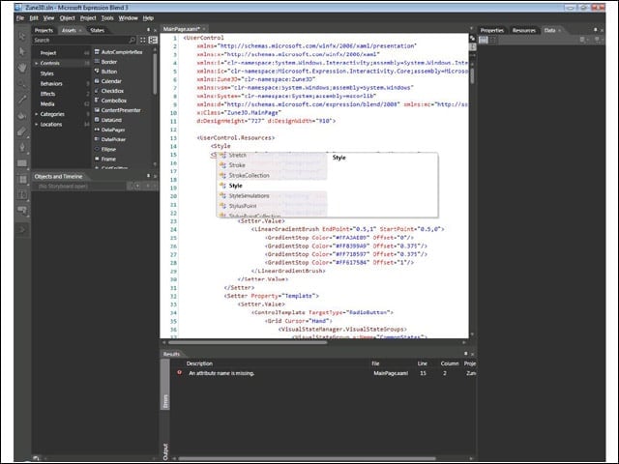Open the Assets chevron in toolbox
The image size is (619, 464).
[x=22, y=230]
